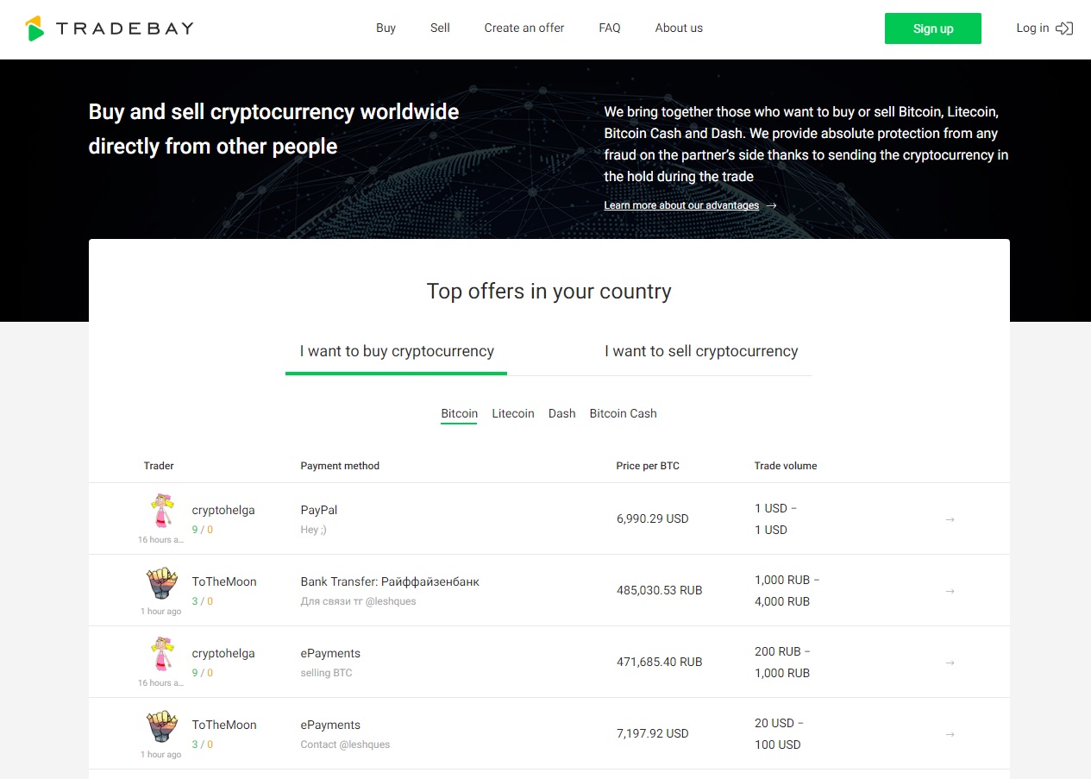Choose the Dash currency tab
Viewport: 1091px width, 779px height.
click(x=561, y=414)
